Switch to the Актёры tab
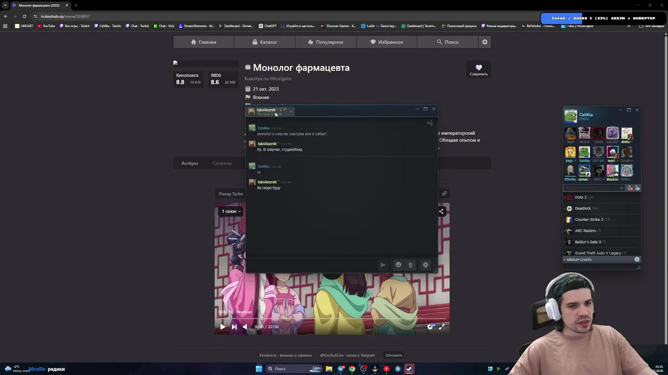Screen dimensions: 668x375 [189, 164]
